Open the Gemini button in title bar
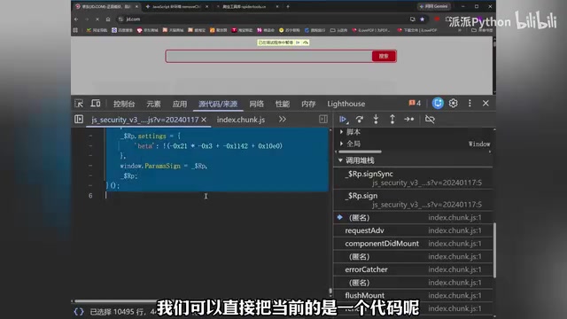This screenshot has height=319, width=567. pyautogui.click(x=433, y=6)
